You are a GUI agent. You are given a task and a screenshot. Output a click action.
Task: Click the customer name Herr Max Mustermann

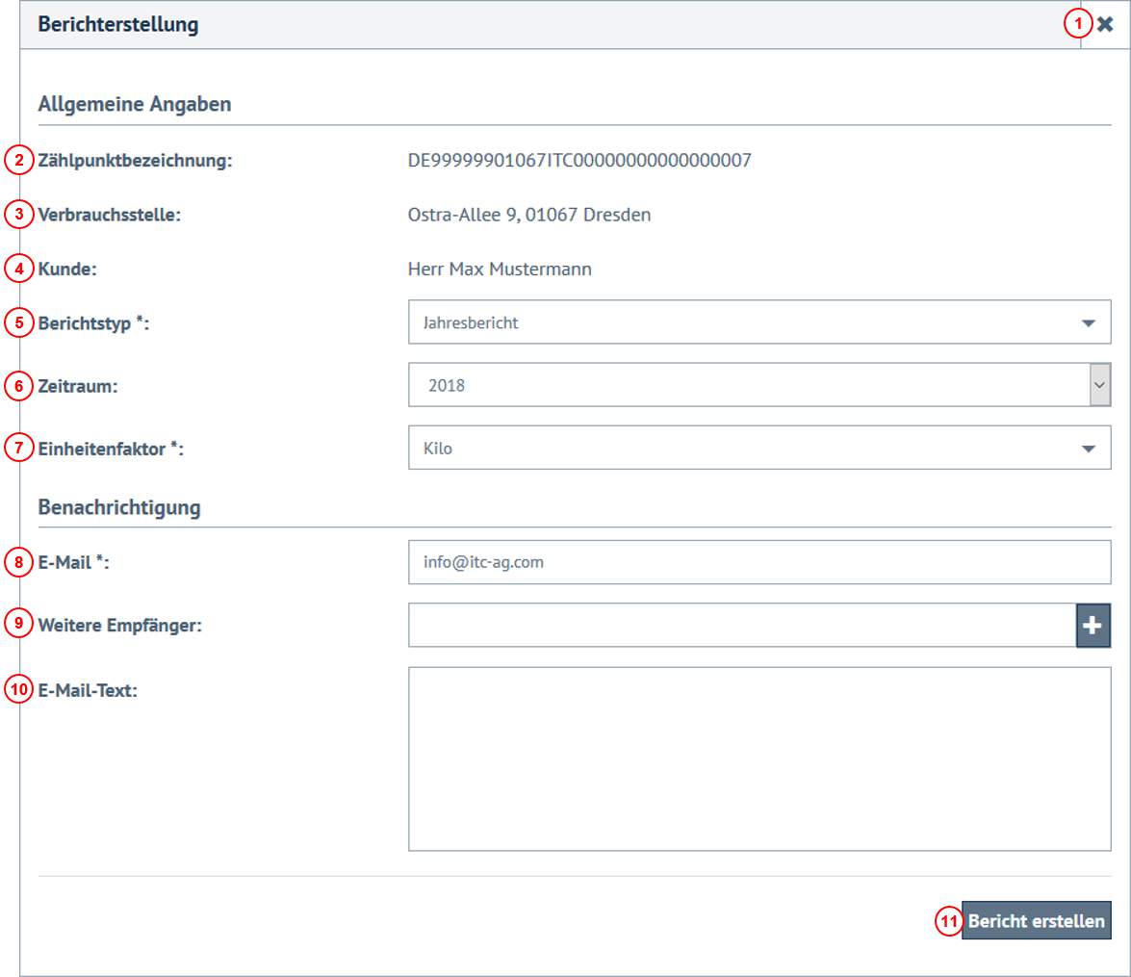[500, 270]
